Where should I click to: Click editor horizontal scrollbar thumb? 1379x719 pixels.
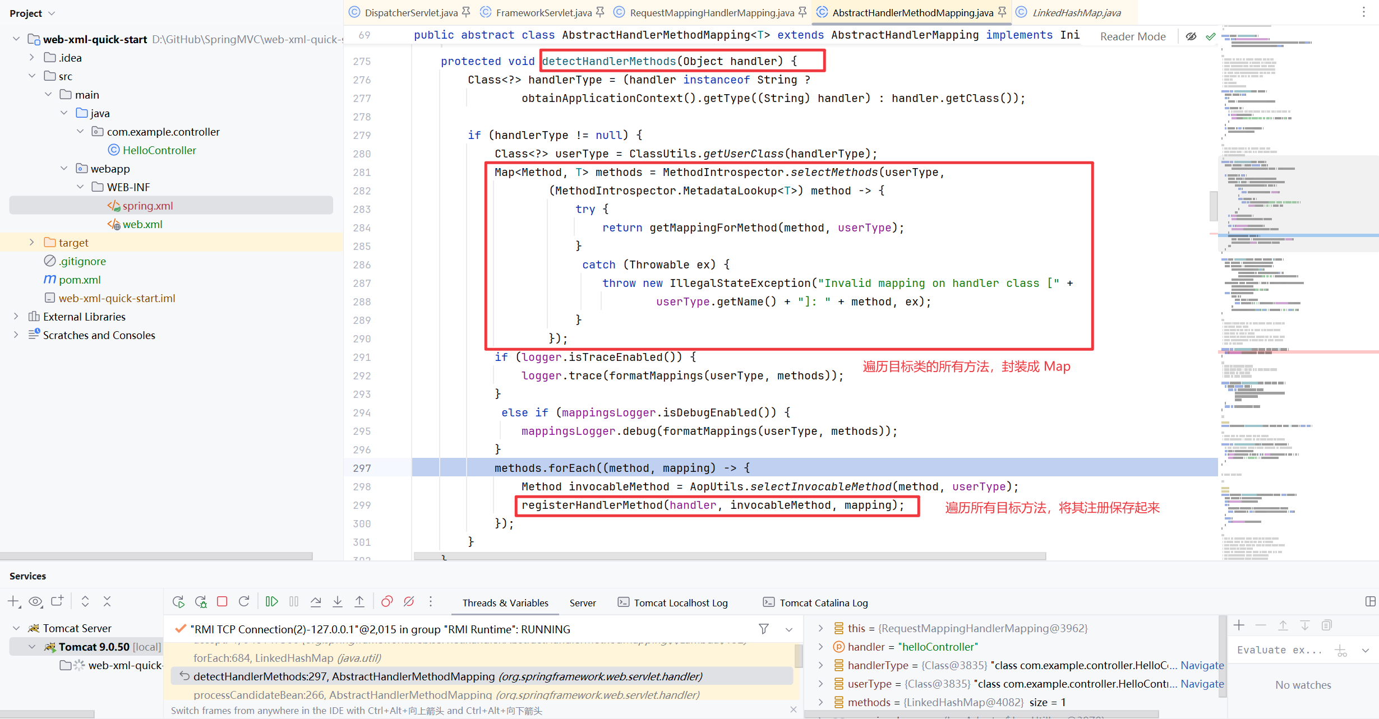point(729,556)
